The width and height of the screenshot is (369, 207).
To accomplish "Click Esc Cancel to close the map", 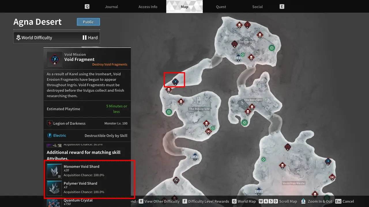I will point(345,201).
